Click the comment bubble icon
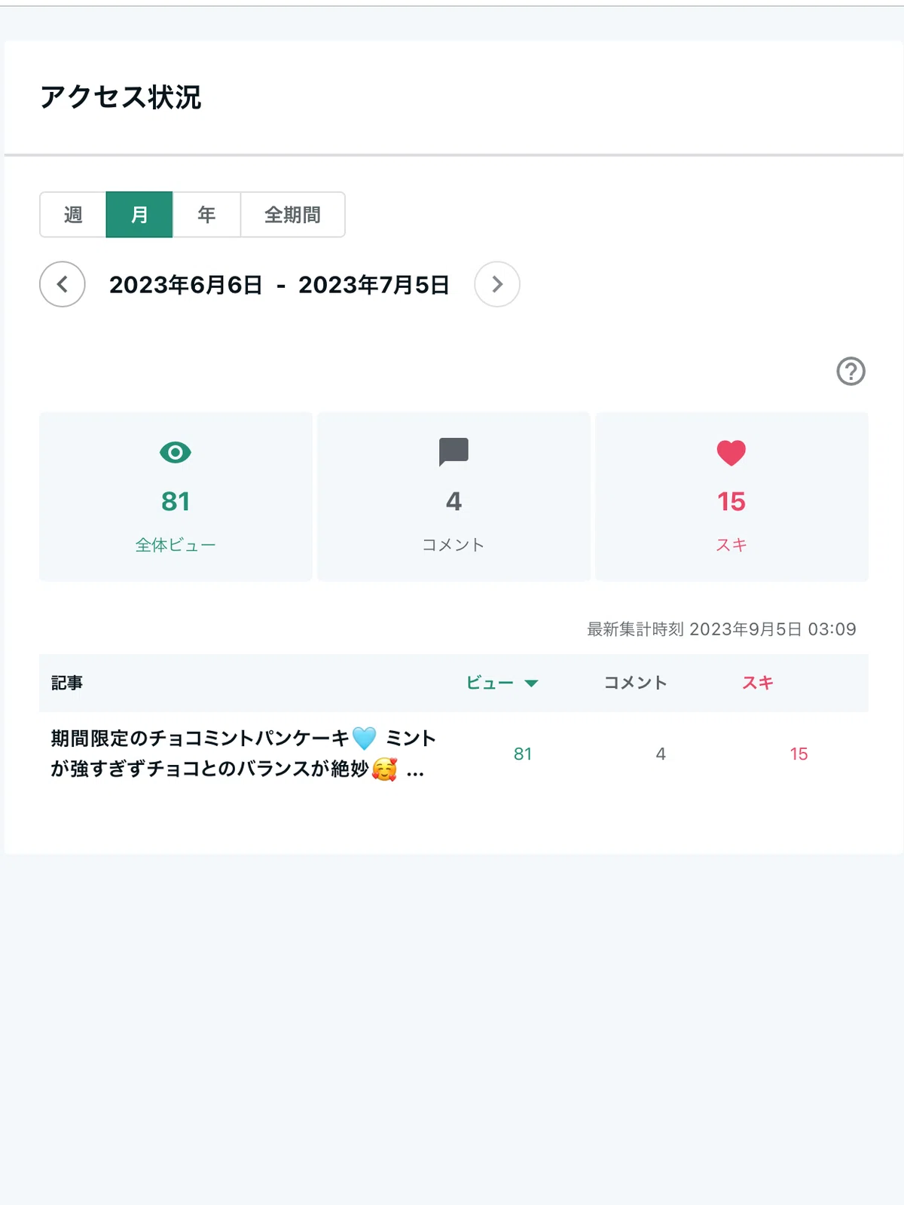 [x=454, y=452]
